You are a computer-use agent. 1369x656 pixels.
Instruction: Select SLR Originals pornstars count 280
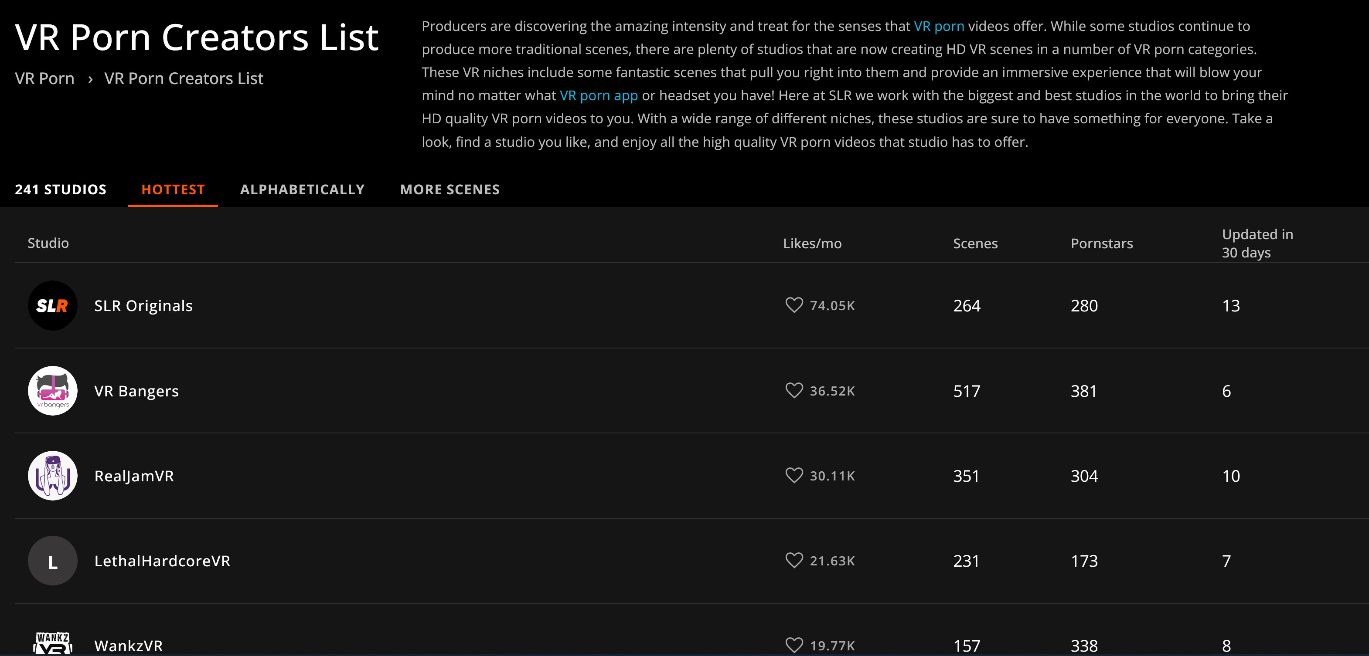click(x=1084, y=306)
